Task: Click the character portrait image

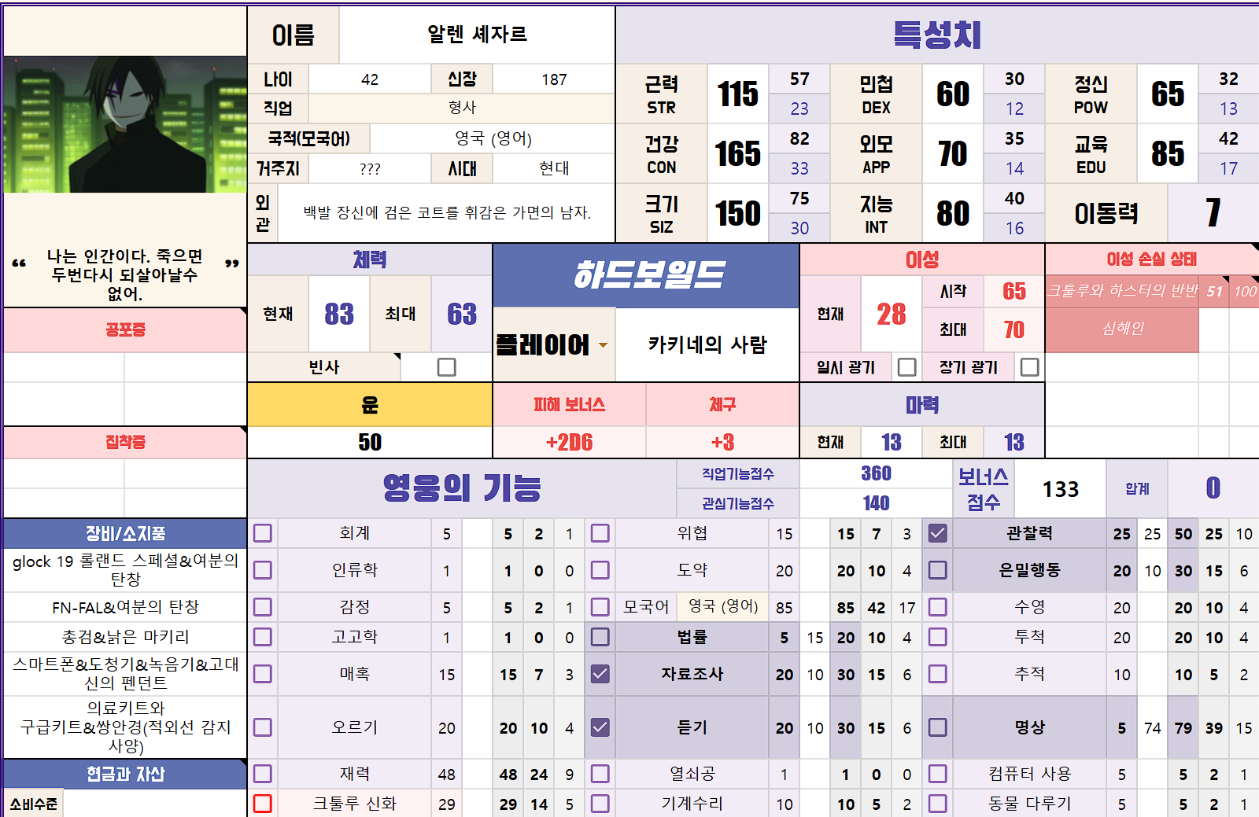Action: pos(125,124)
